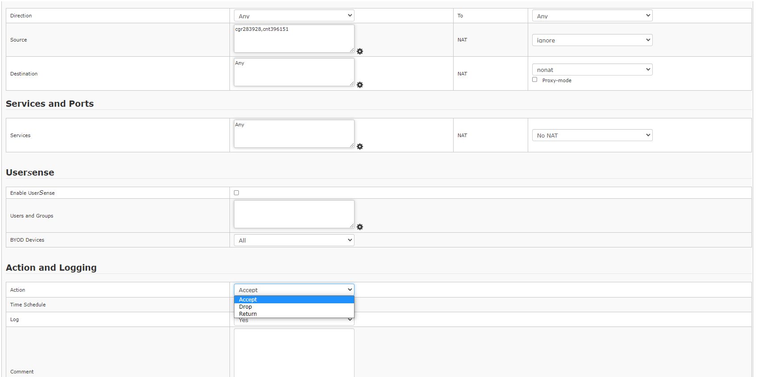Click the Proxy-mode label text
The image size is (759, 377).
click(x=557, y=80)
